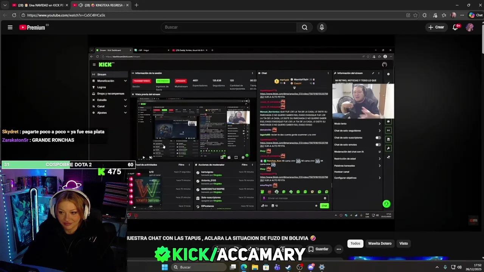Open Configurar objetivos chevron in Kick panel
Image resolution: width=484 pixels, height=272 pixels.
point(380,178)
